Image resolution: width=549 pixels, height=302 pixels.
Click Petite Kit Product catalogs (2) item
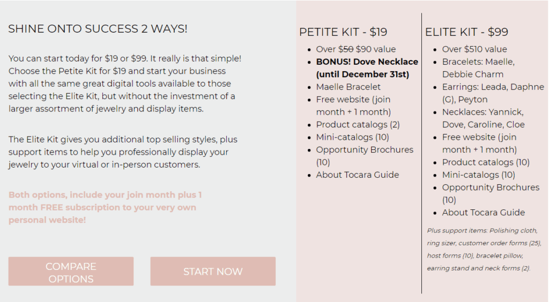point(358,124)
